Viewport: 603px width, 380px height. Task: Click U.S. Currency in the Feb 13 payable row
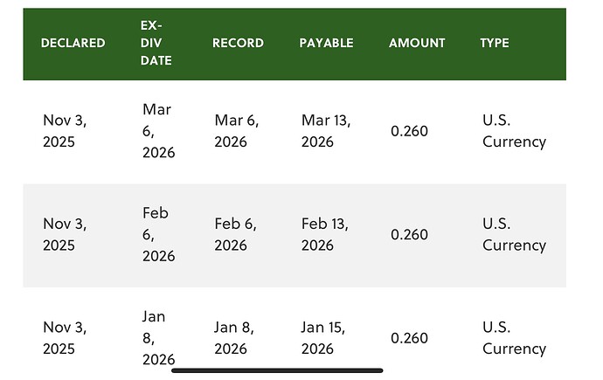tap(514, 234)
